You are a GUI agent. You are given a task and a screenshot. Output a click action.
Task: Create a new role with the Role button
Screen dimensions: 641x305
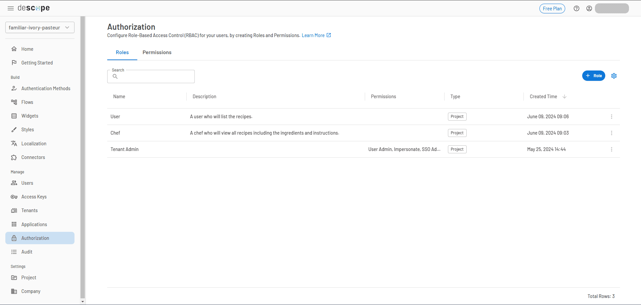pos(594,76)
